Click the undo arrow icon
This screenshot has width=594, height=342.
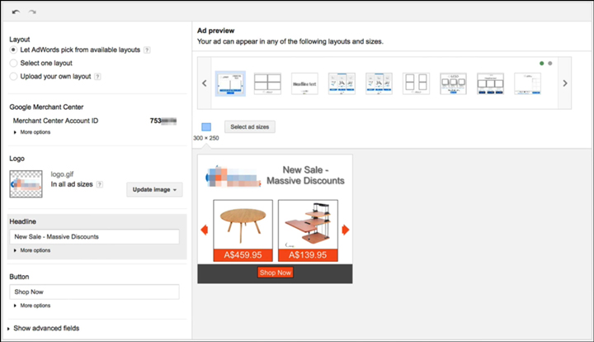(16, 14)
